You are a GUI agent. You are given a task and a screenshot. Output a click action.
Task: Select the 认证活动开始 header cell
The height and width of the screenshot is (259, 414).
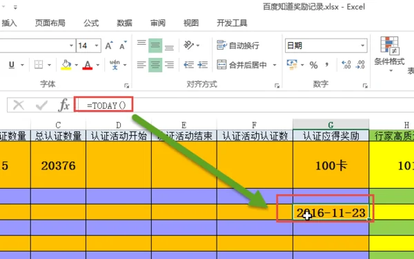119,136
